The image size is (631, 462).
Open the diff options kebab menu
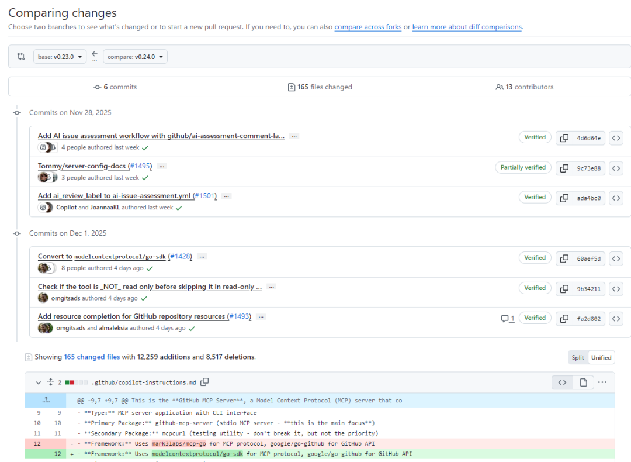pyautogui.click(x=602, y=382)
